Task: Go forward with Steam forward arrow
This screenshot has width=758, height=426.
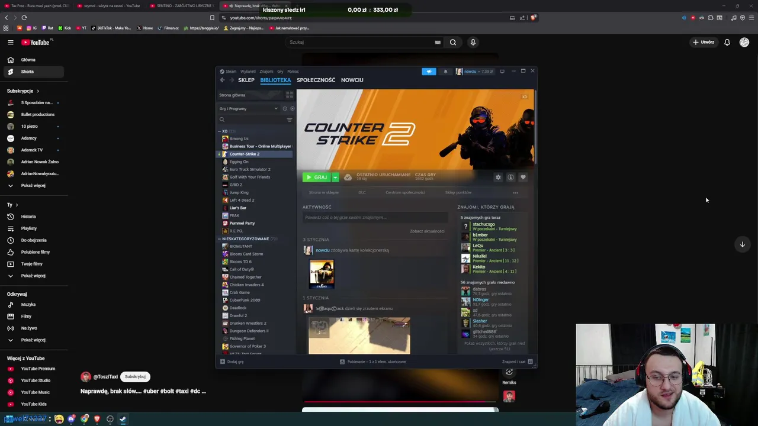Action: click(x=232, y=80)
